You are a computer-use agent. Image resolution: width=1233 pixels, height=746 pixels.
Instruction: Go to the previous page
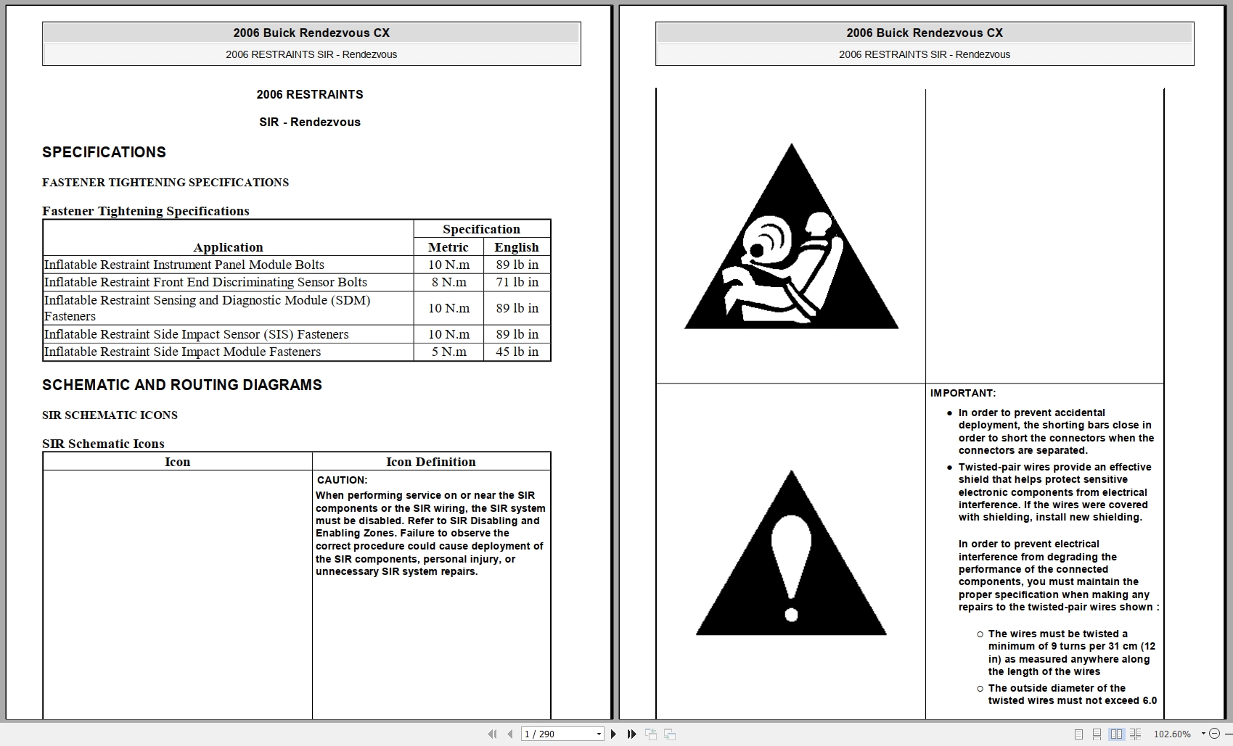[510, 734]
